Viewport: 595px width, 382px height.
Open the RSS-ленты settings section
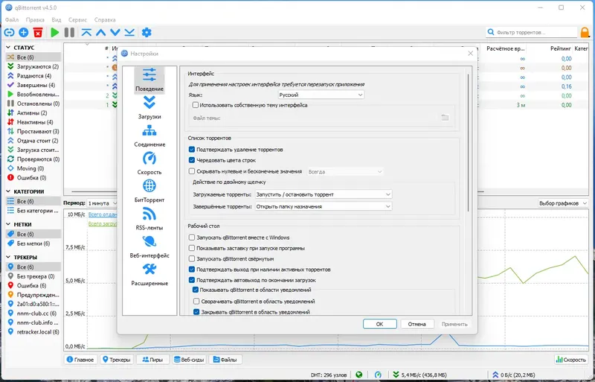pyautogui.click(x=149, y=219)
